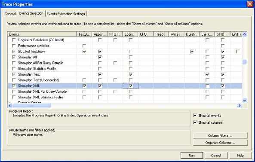Select Showplan Statistics Profile row label
This screenshot has height=162, width=255.
click(x=37, y=69)
